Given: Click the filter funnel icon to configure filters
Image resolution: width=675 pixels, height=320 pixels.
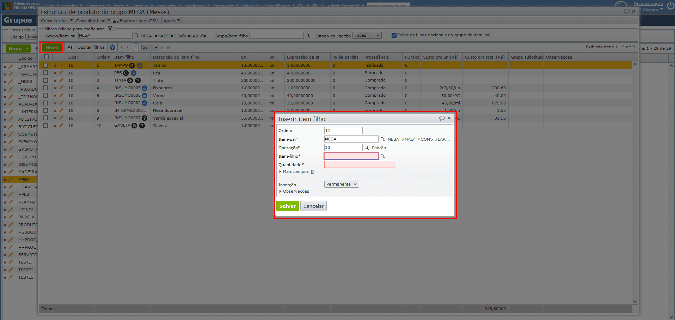Looking at the screenshot, I should coord(110,29).
